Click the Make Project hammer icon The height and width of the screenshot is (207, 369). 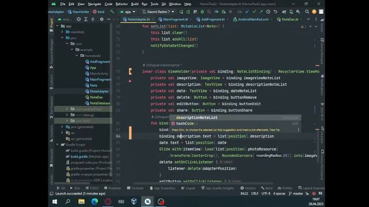112,11
